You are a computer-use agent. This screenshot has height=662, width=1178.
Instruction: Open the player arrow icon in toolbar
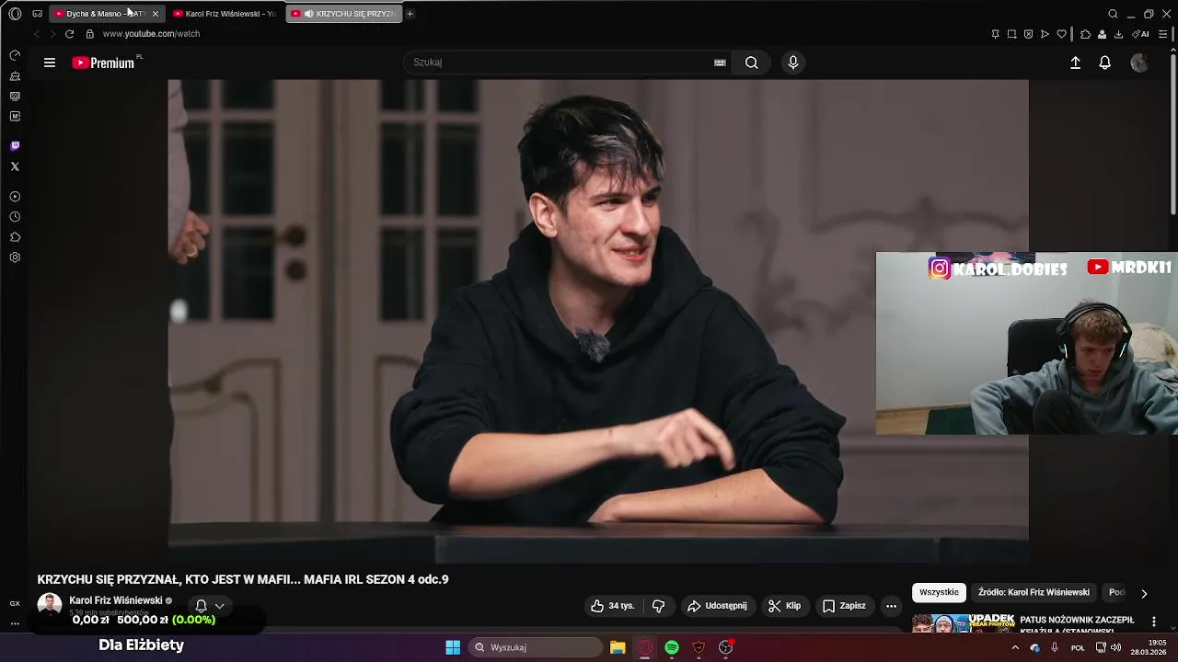(x=1045, y=34)
